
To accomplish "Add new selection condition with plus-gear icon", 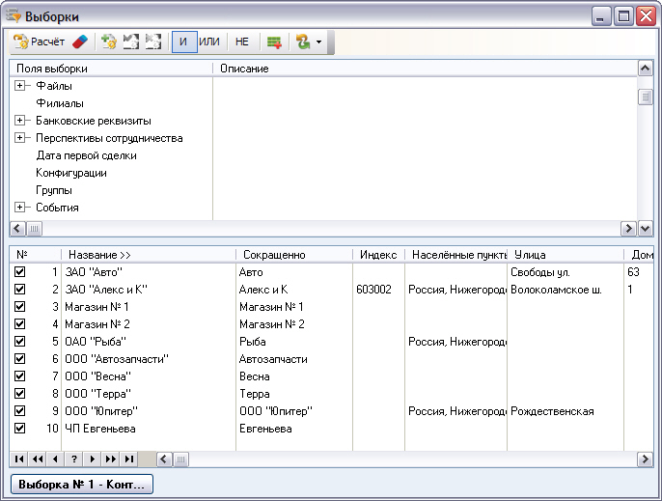I will click(109, 42).
